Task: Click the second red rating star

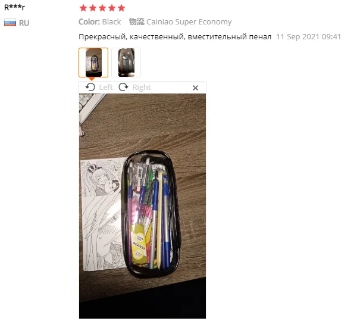Action: click(93, 8)
